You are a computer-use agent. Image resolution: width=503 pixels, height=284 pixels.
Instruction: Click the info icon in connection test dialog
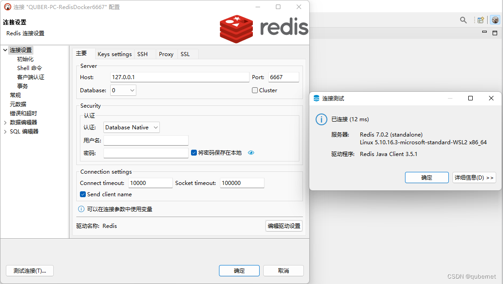coord(321,119)
